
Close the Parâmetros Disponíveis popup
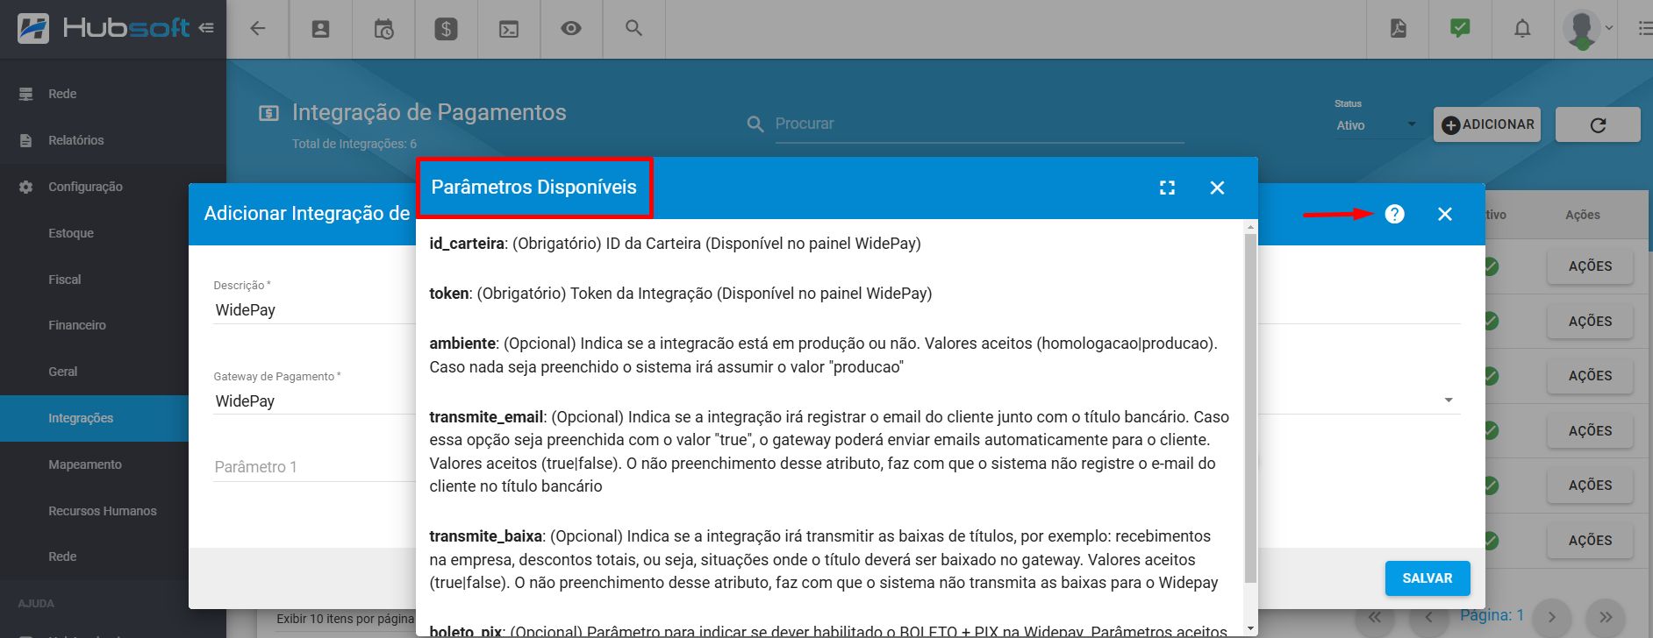click(1217, 188)
